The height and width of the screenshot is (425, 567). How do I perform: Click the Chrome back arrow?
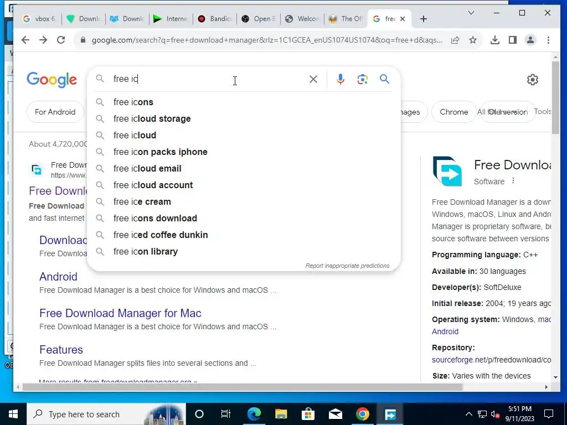click(x=25, y=40)
